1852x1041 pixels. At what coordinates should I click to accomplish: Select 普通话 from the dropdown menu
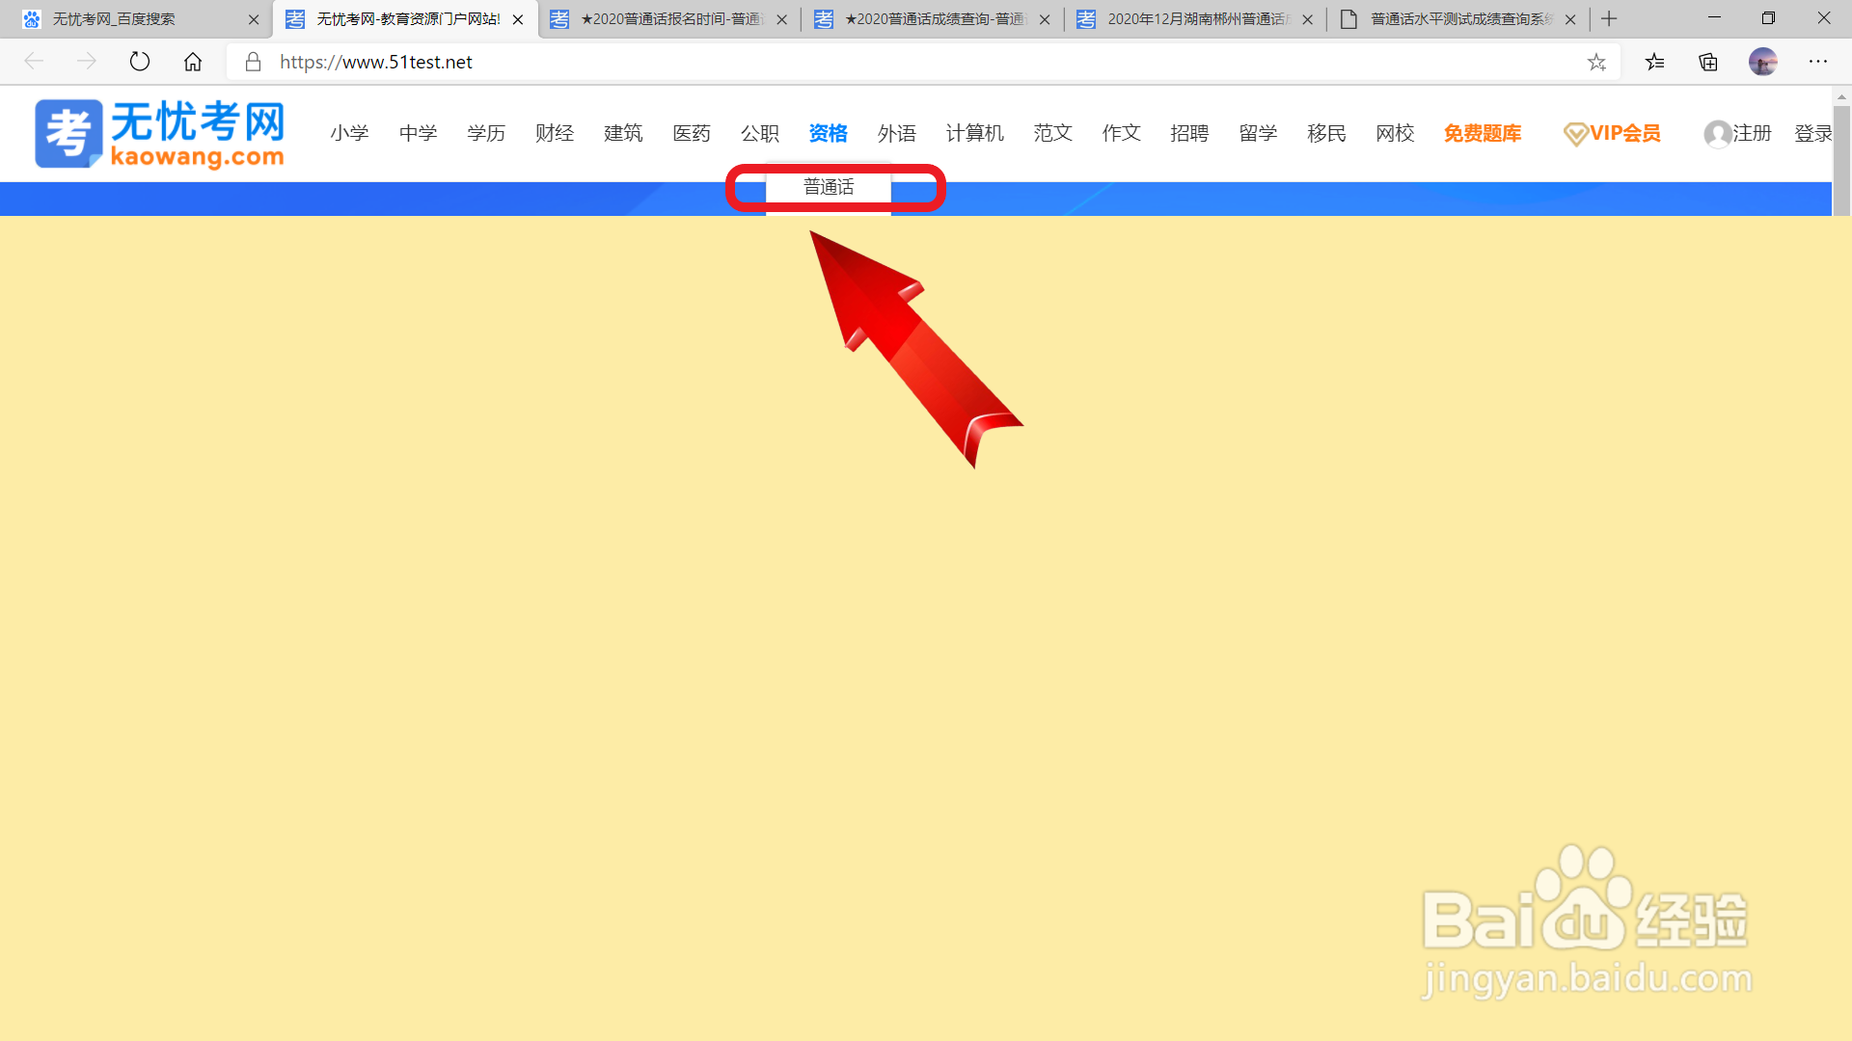pos(829,187)
